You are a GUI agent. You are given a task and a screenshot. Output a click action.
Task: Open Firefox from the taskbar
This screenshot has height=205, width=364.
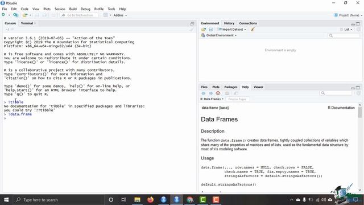click(150, 200)
